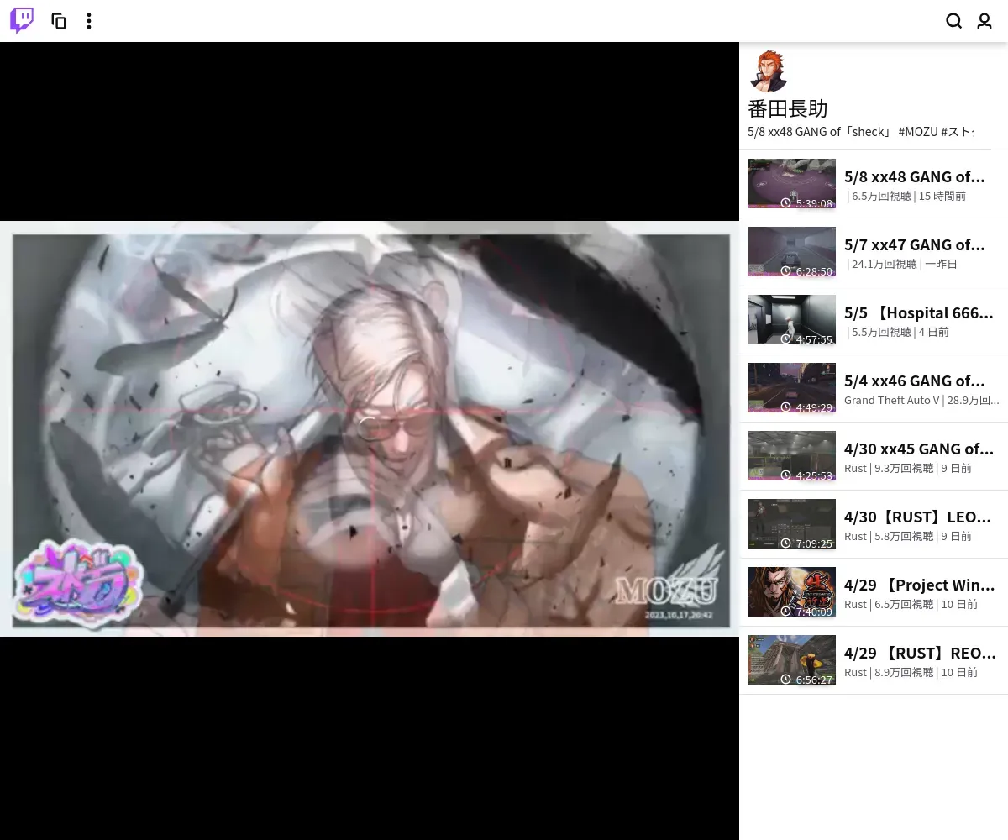1008x840 pixels.
Task: Click the copy/browse pages icon
Action: pos(59,21)
